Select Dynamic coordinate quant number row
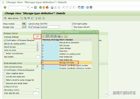Viewport: 140px width, 99px height. [x=67, y=65]
